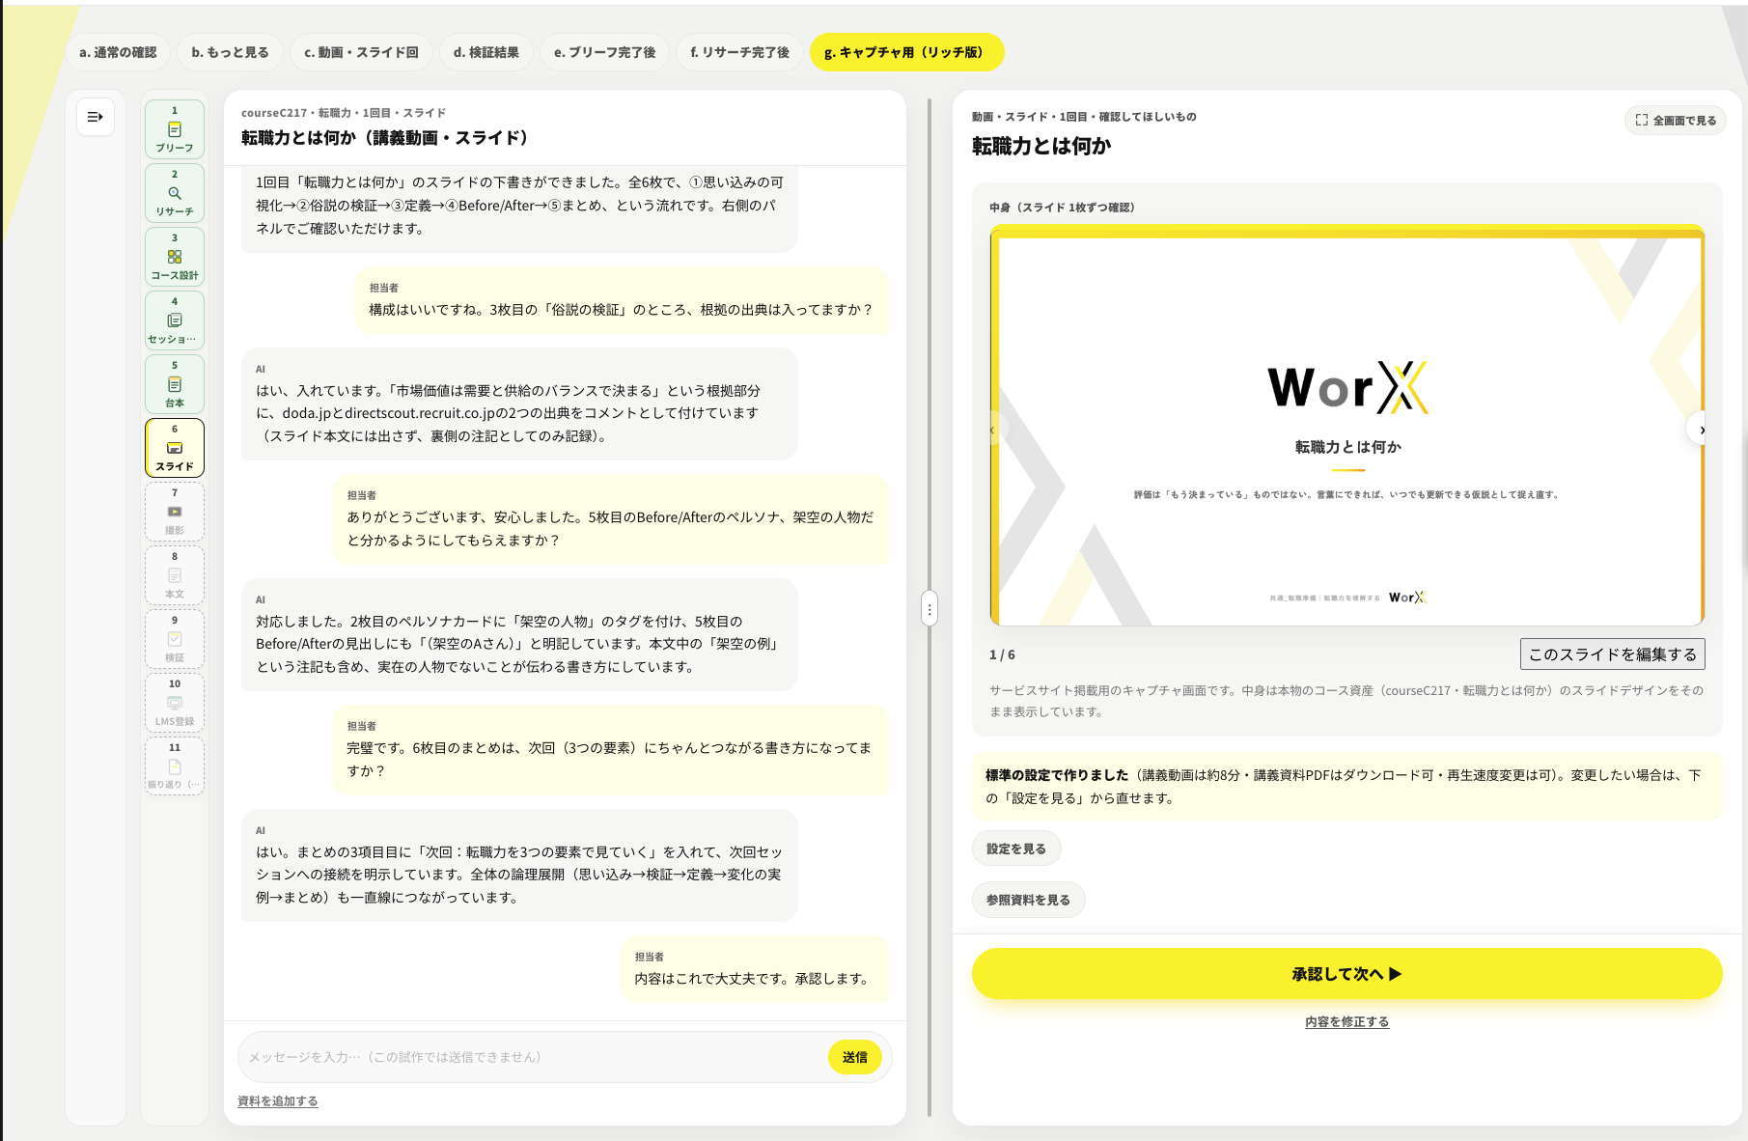
Task: Click 全画面で見る fullscreen button
Action: [1676, 121]
